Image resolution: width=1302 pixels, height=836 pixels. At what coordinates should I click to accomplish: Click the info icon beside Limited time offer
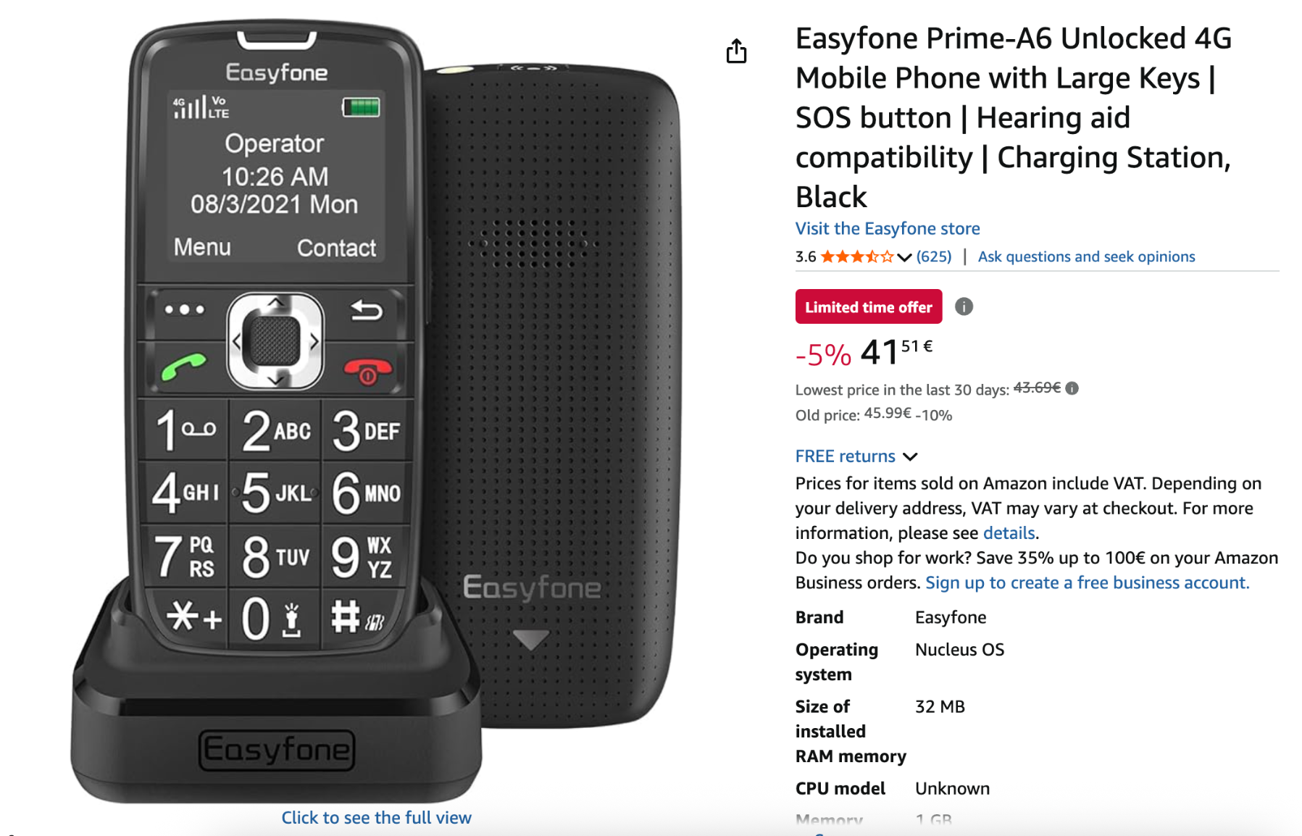click(x=964, y=306)
